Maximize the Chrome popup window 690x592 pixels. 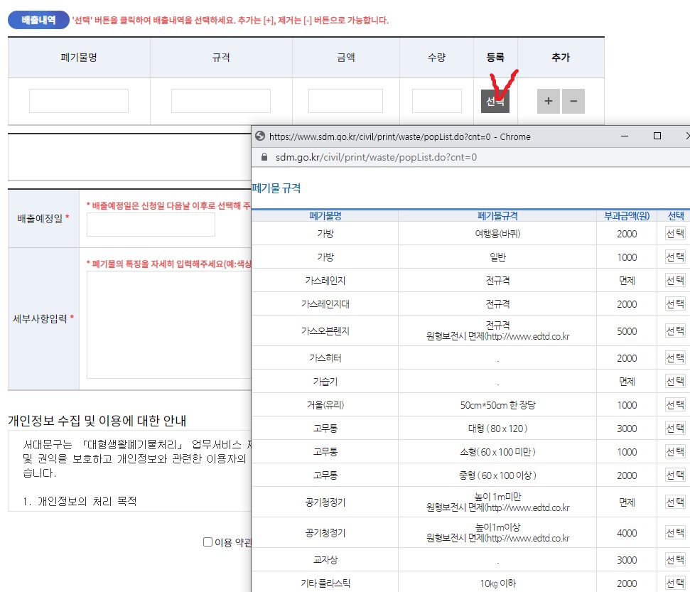coord(657,136)
